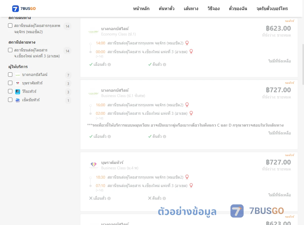Select price ฿623.00 of 14:00 trip
The width and height of the screenshot is (304, 225).
(x=278, y=28)
